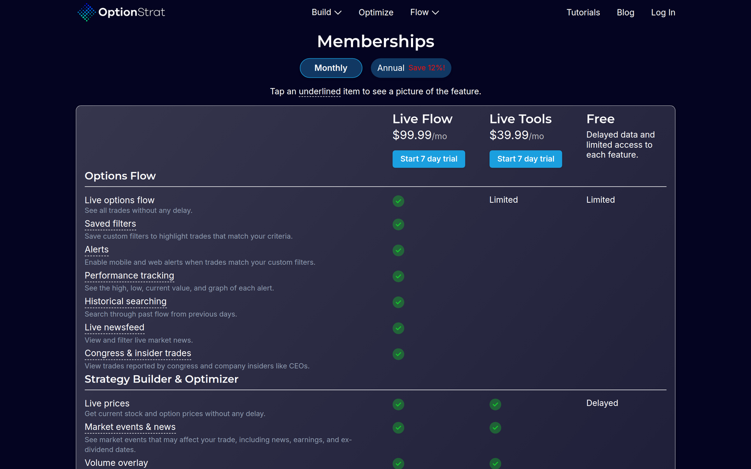Click Live Tools check for Live prices
751x469 pixels.
495,404
